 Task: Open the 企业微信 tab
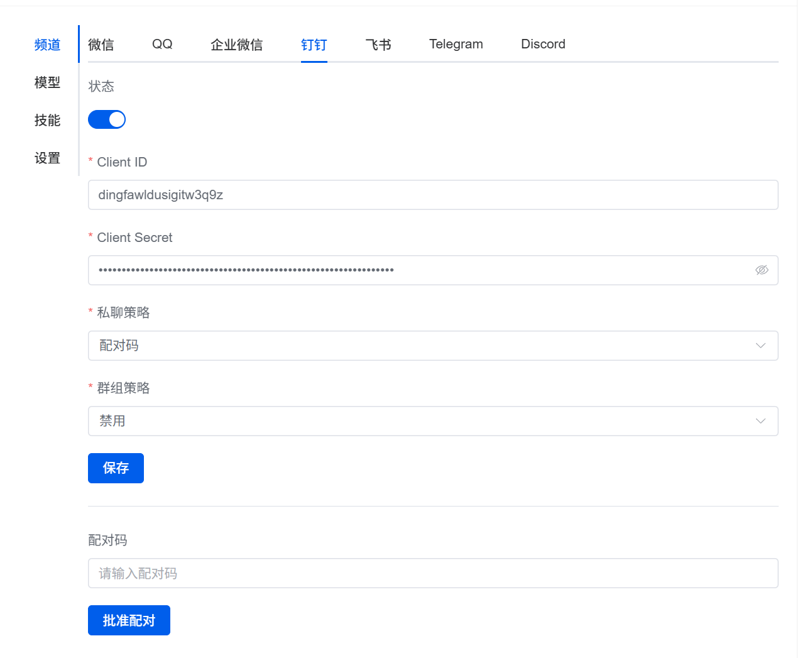pos(236,45)
